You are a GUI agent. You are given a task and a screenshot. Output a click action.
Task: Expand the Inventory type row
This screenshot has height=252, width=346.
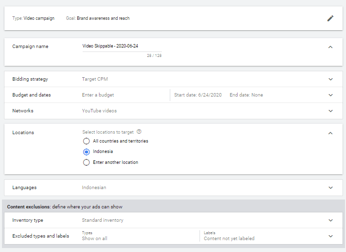tap(331, 220)
